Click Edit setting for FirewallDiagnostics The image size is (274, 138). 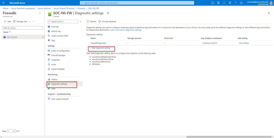[x=244, y=43]
